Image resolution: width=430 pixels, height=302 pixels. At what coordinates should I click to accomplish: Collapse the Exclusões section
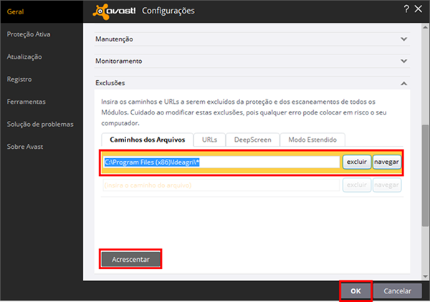(403, 83)
